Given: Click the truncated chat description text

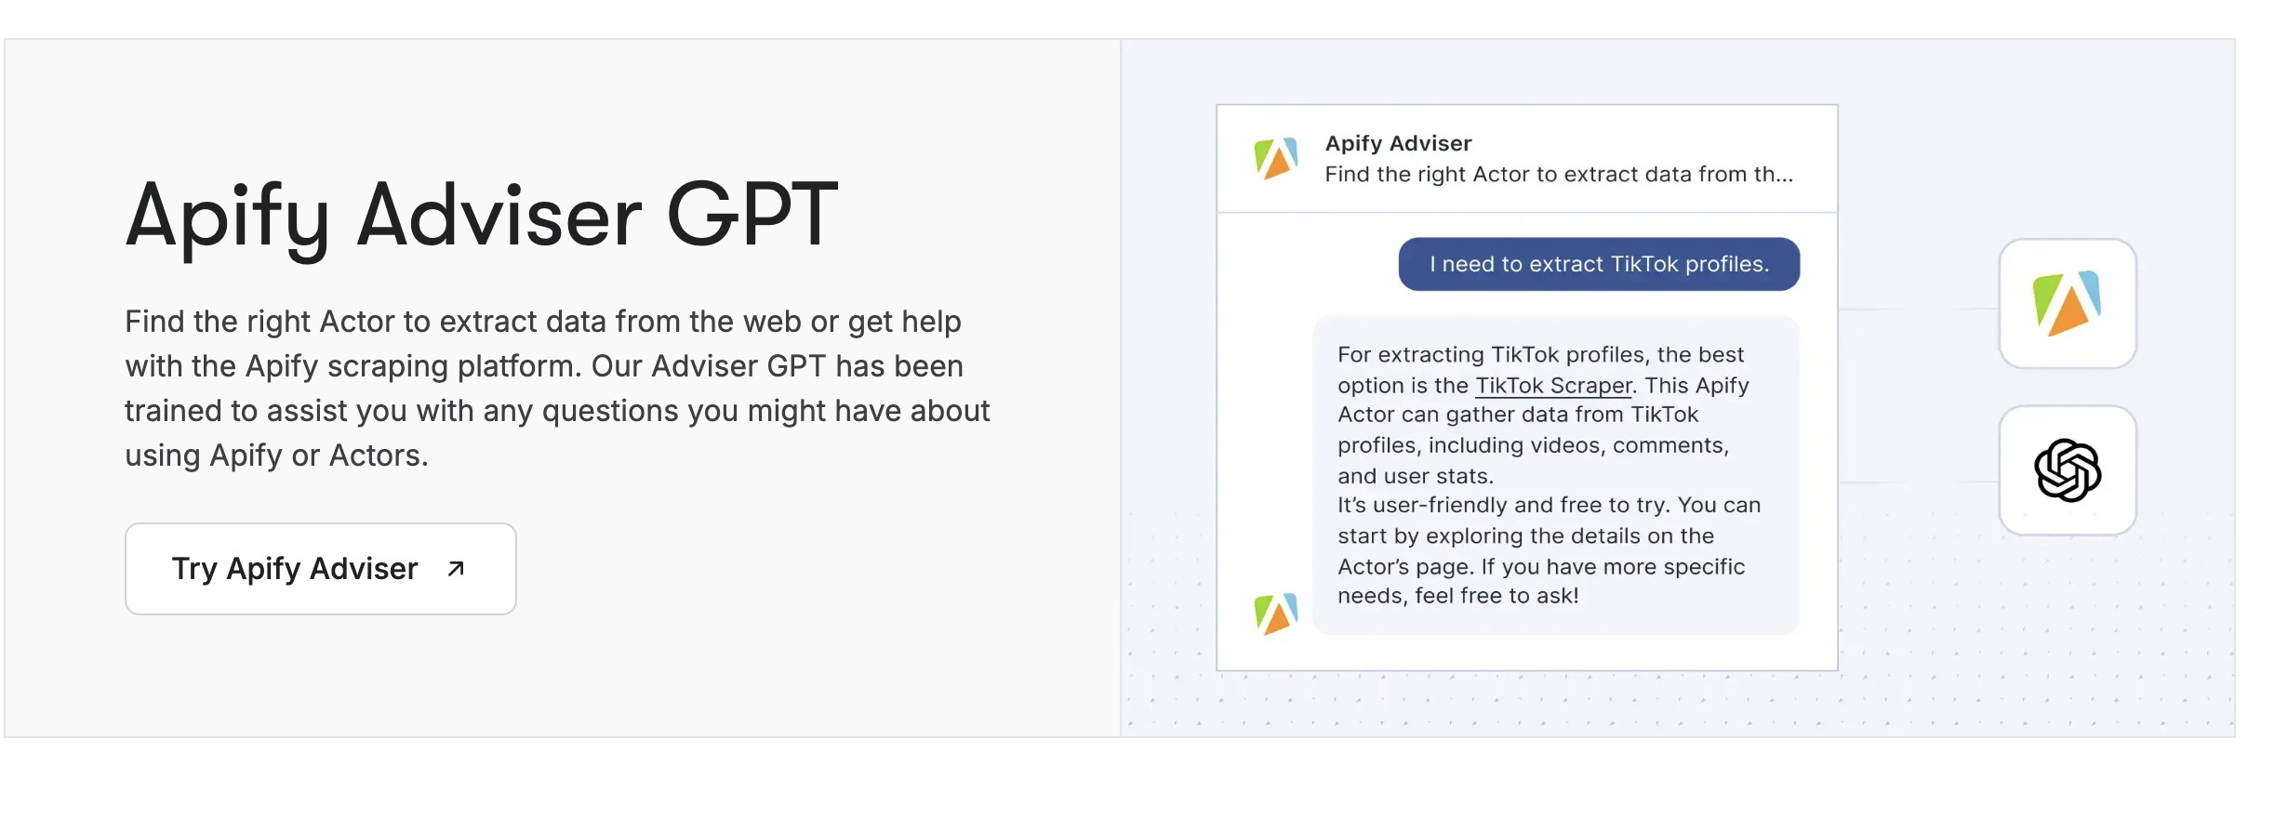Looking at the screenshot, I should coord(1559,175).
